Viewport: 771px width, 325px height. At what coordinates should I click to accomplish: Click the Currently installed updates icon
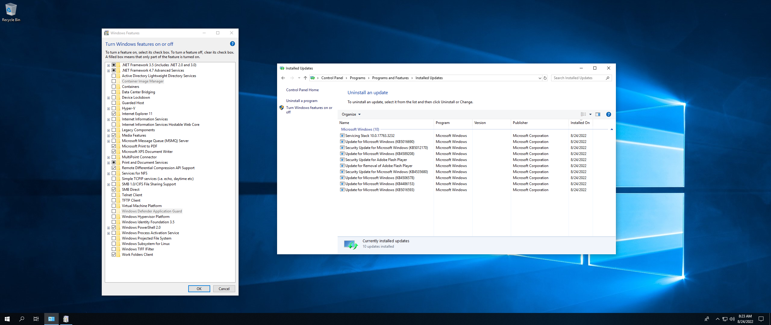coord(351,244)
